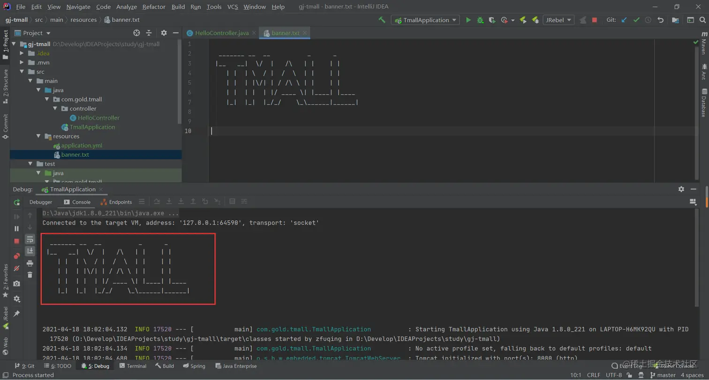Image resolution: width=709 pixels, height=380 pixels.
Task: Run TmallApplication with the green play icon
Action: coord(468,20)
